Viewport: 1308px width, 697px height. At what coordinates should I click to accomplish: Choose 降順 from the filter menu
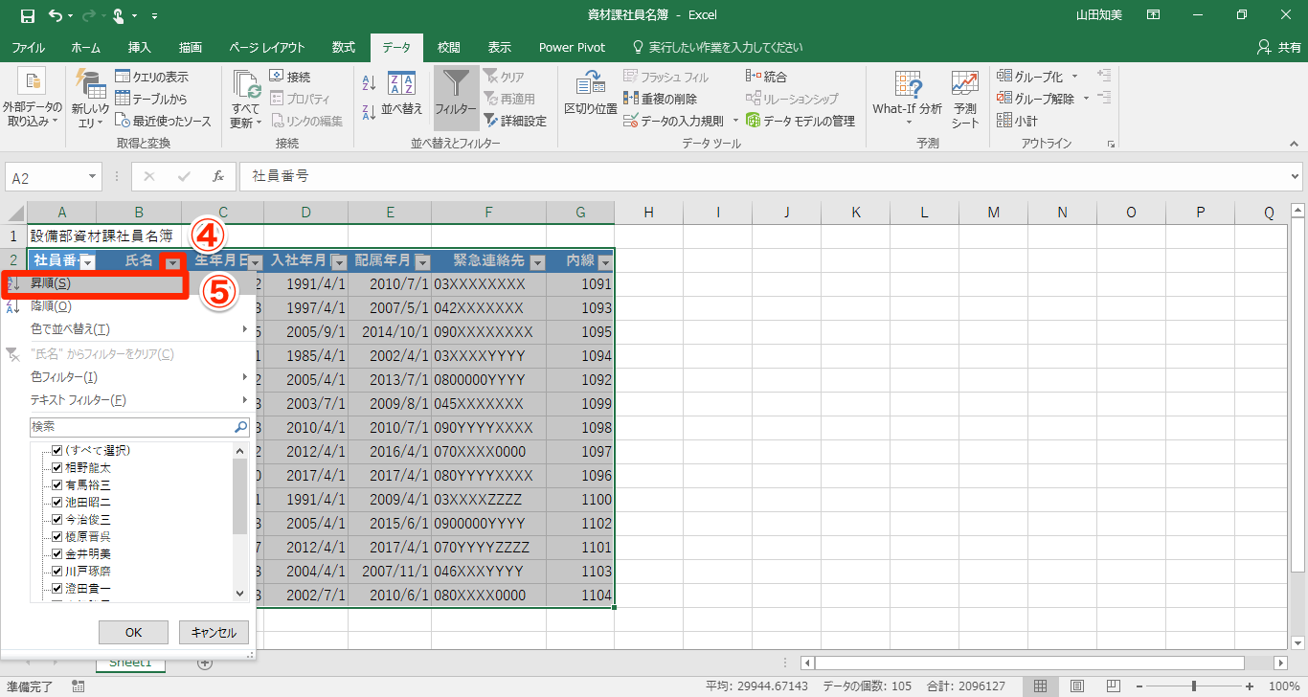pos(127,306)
